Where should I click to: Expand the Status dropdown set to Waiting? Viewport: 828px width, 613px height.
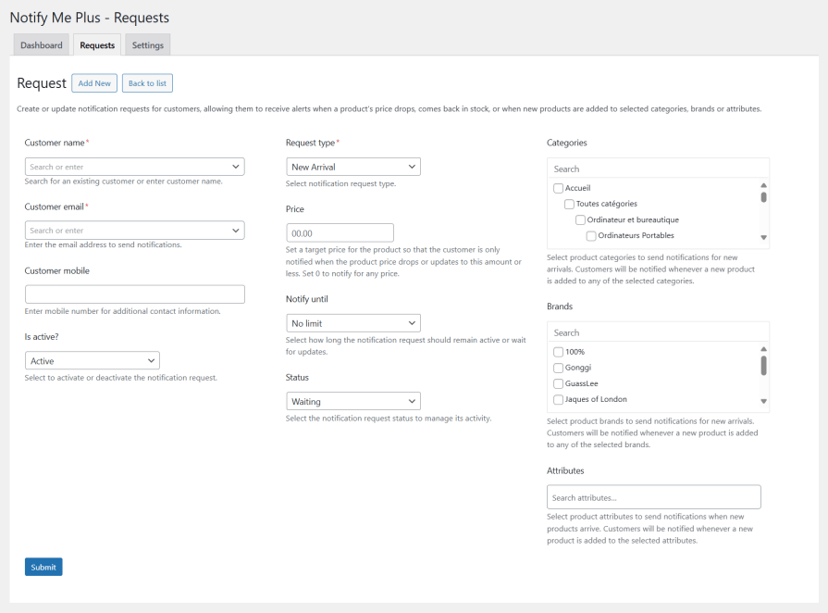point(352,402)
